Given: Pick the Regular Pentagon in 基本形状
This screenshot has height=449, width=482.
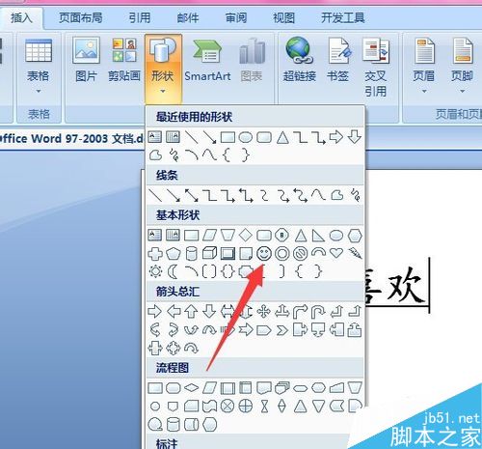Looking at the screenshot, I should pyautogui.click(x=174, y=254).
